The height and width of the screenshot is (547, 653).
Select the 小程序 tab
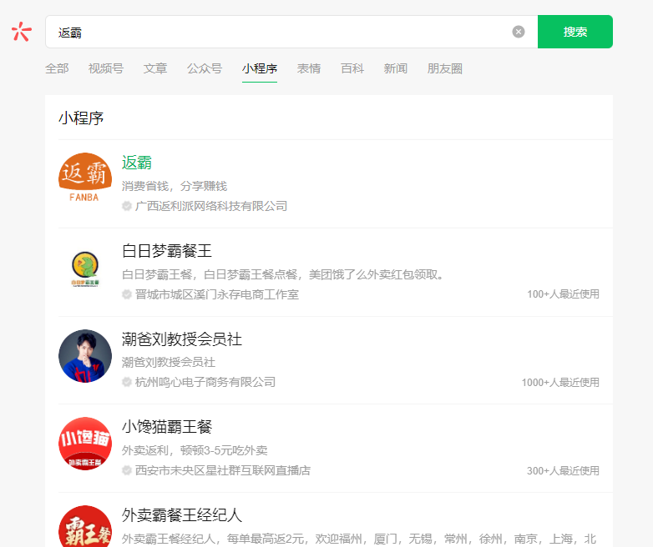[x=260, y=68]
